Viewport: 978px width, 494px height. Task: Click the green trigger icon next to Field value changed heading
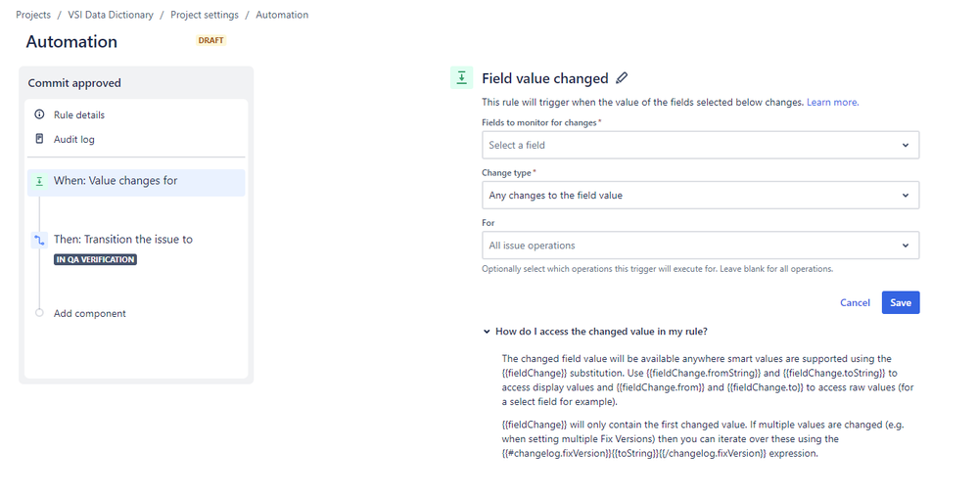[x=461, y=78]
